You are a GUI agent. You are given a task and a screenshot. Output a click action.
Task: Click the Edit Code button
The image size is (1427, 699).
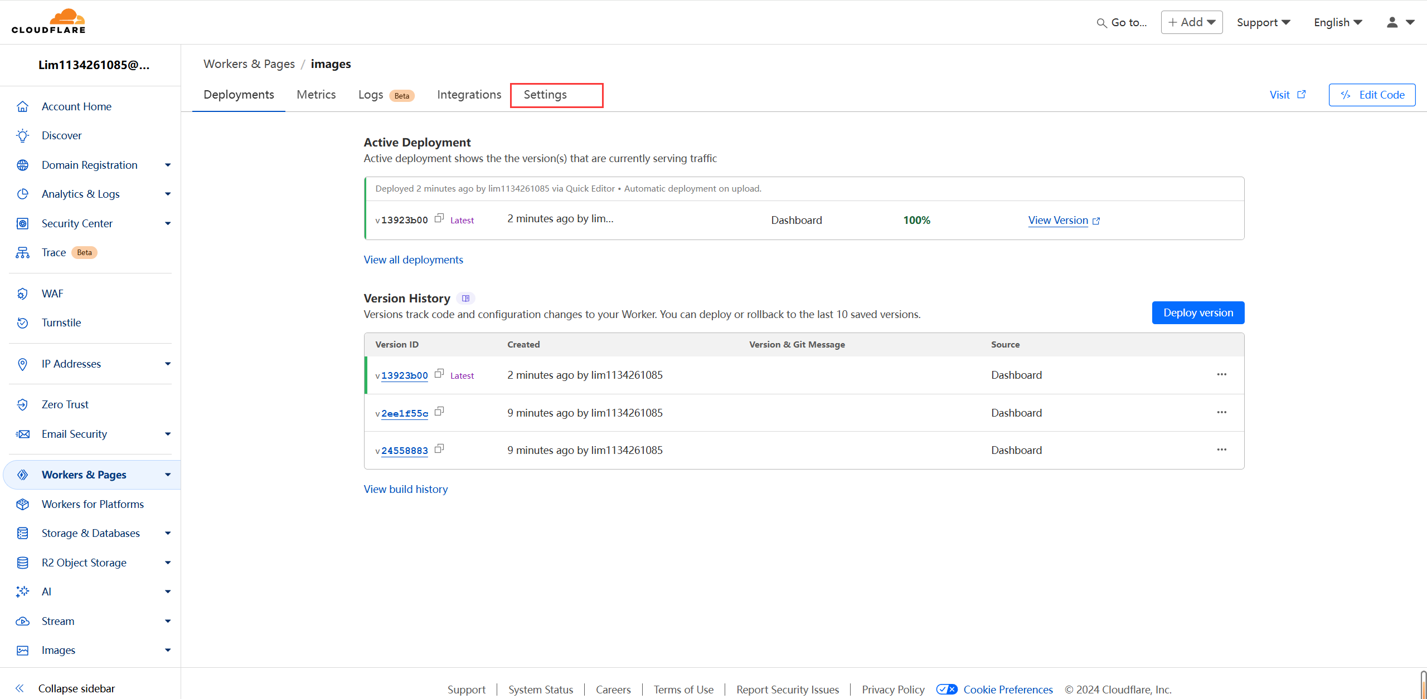pyautogui.click(x=1372, y=95)
